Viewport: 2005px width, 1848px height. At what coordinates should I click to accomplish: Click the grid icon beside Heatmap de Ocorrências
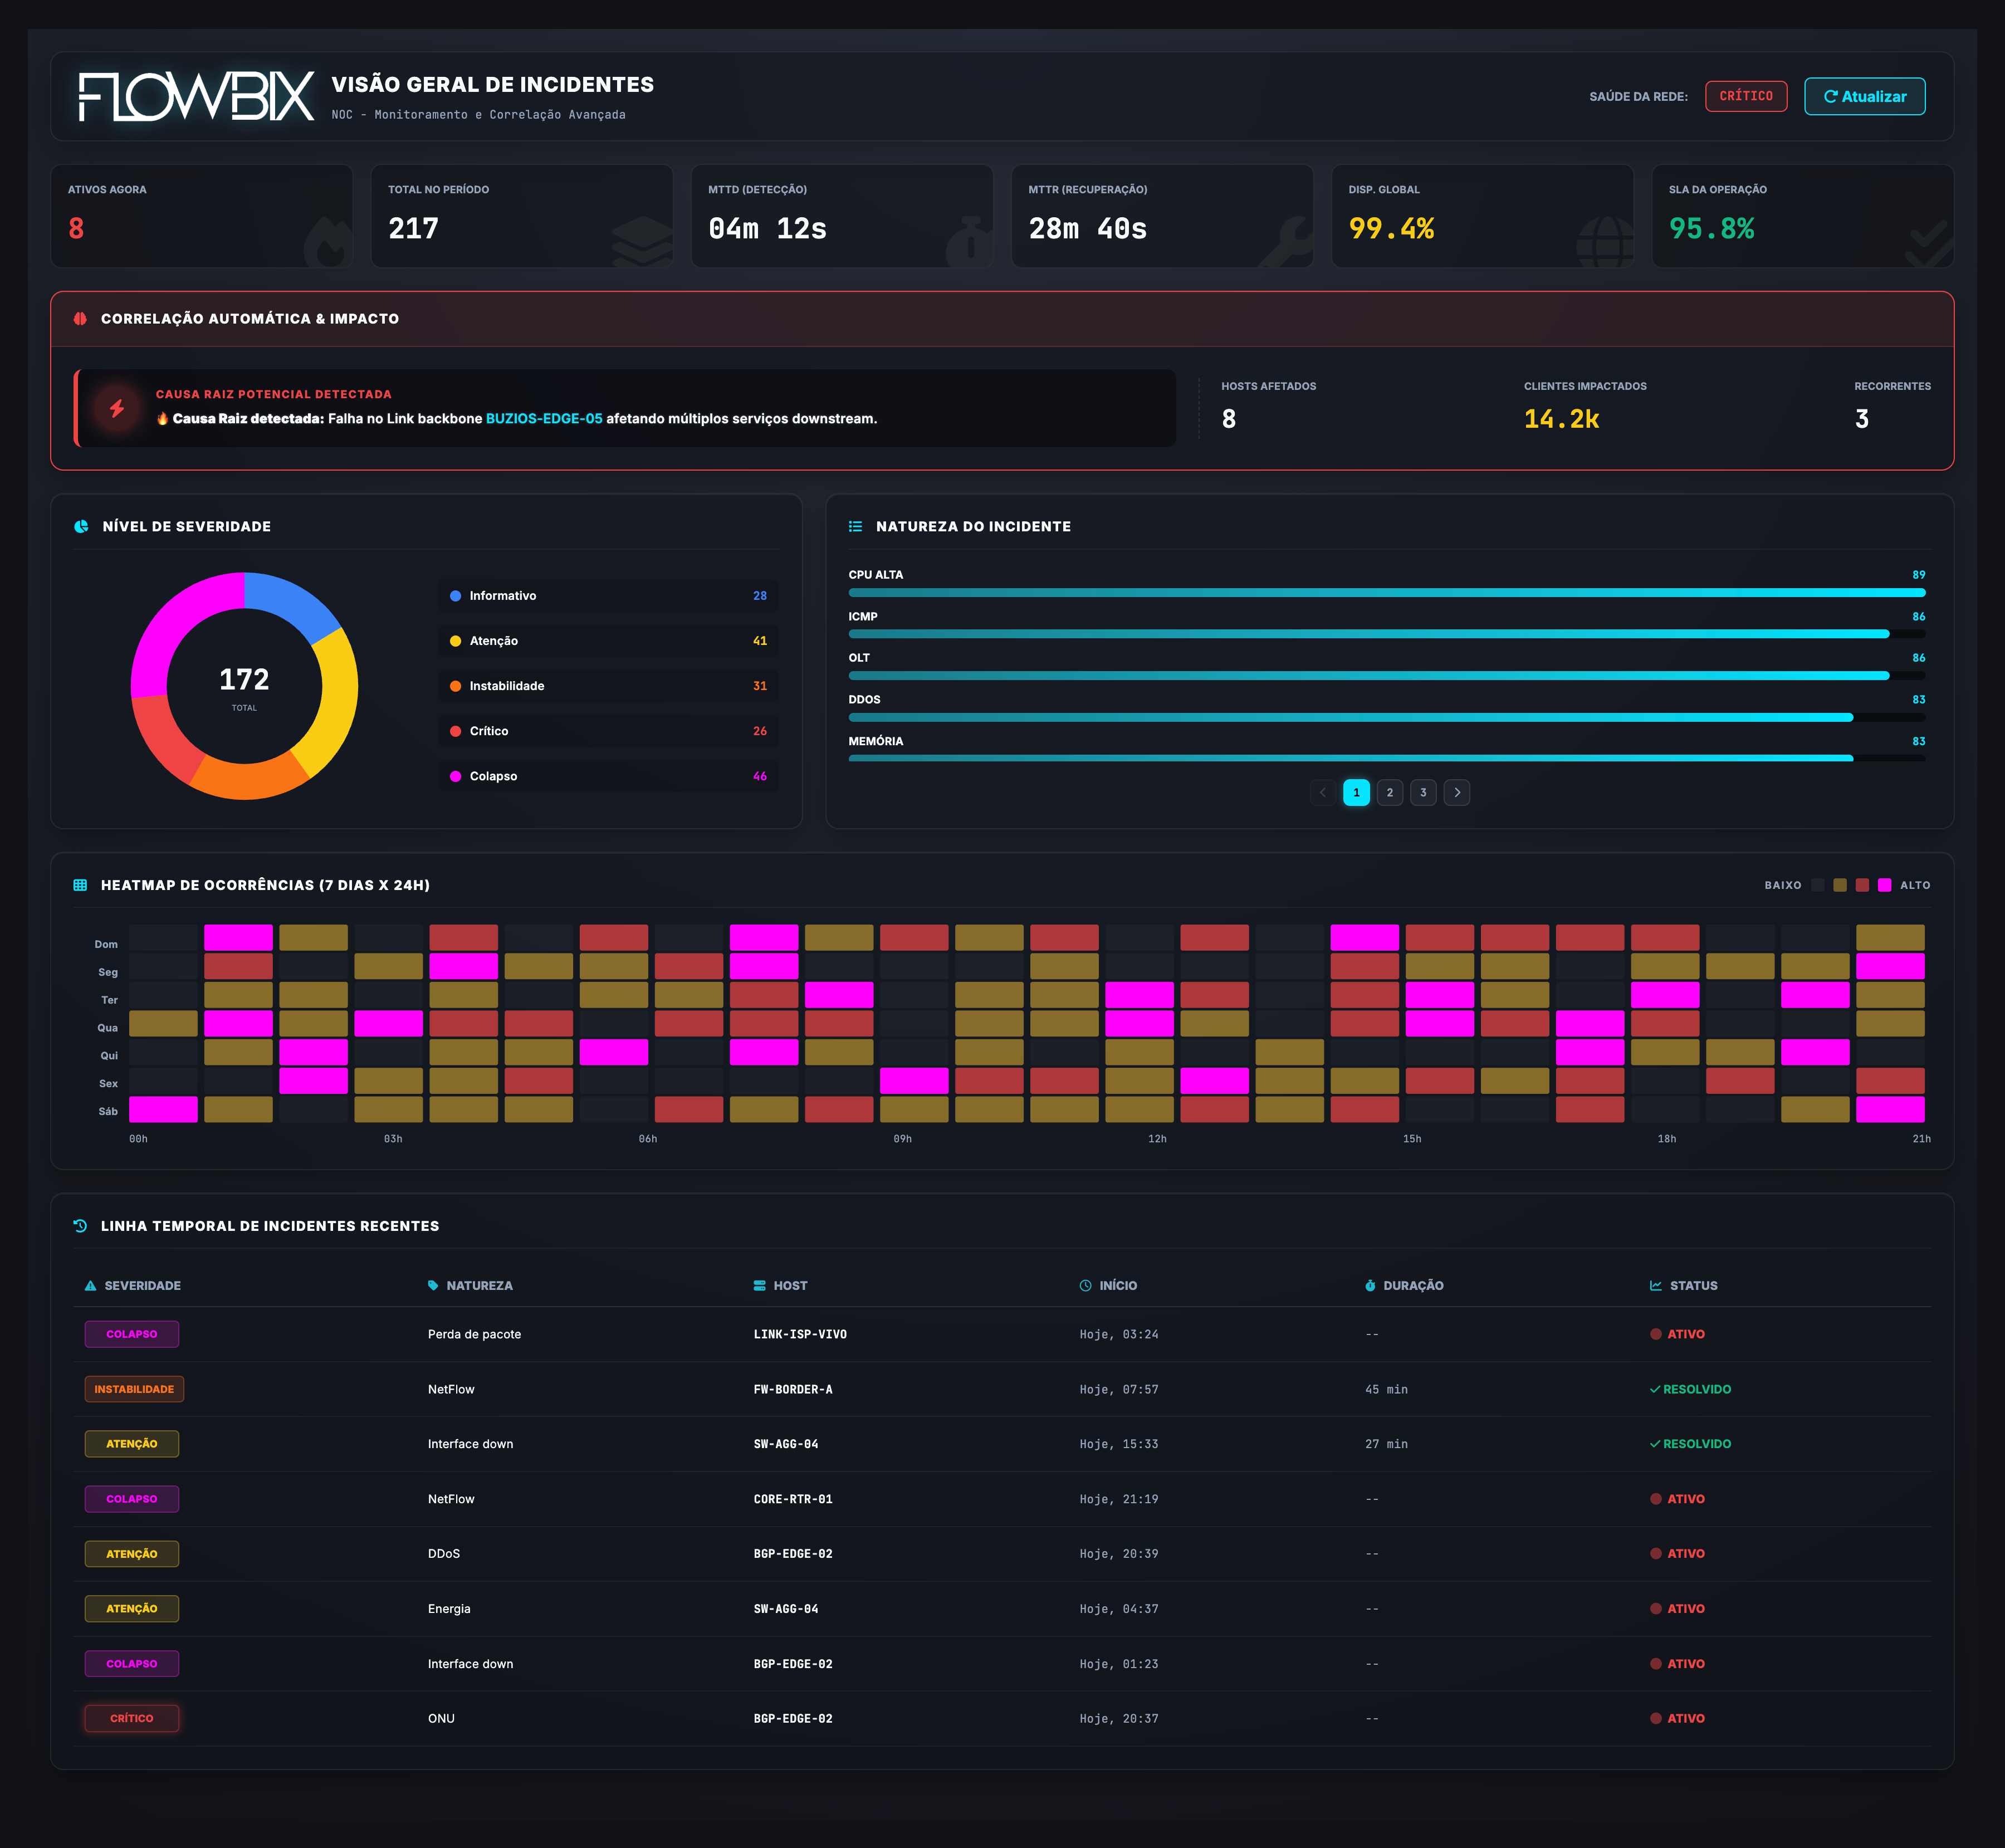pyautogui.click(x=80, y=885)
